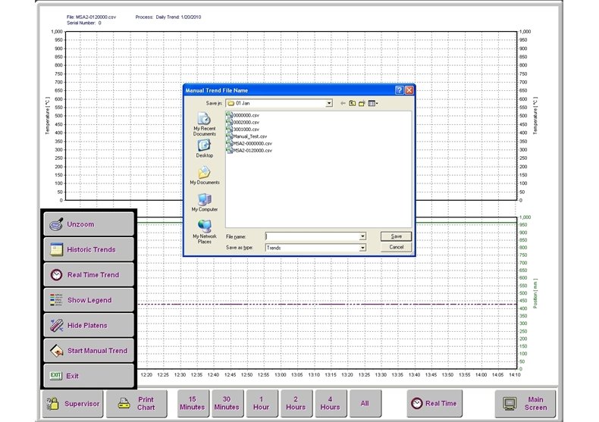
Task: Click the File name text field
Action: coord(312,236)
